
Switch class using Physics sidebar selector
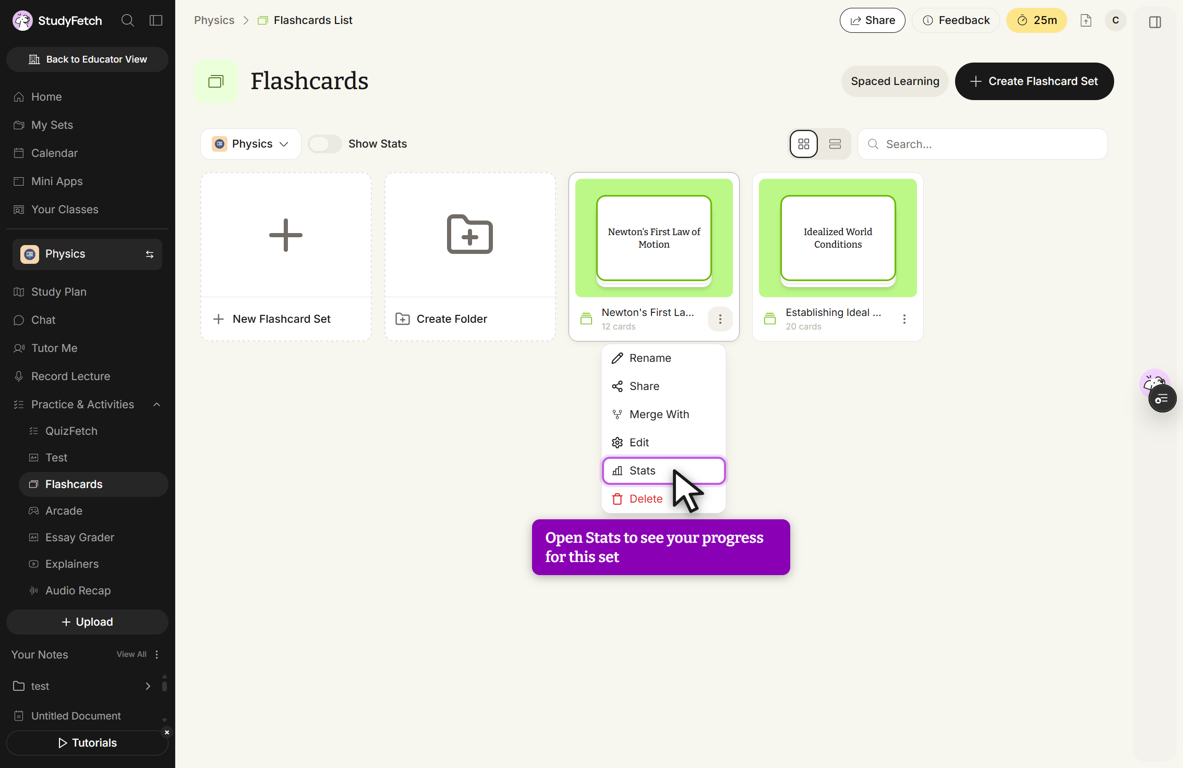click(87, 254)
